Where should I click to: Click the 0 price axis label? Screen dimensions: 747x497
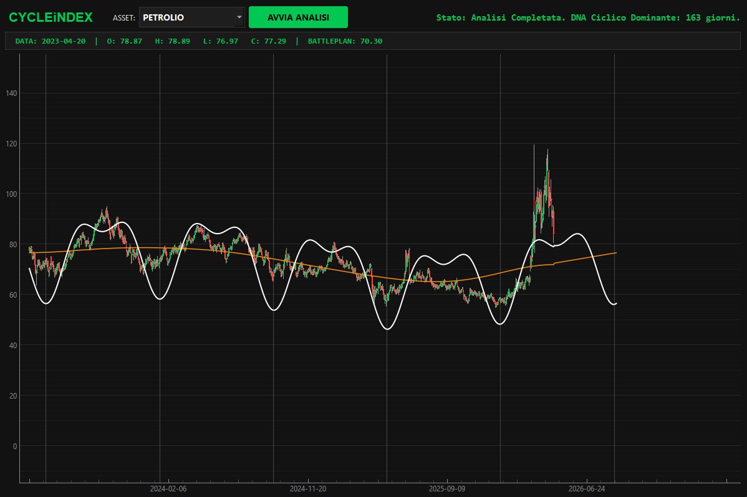(x=15, y=447)
